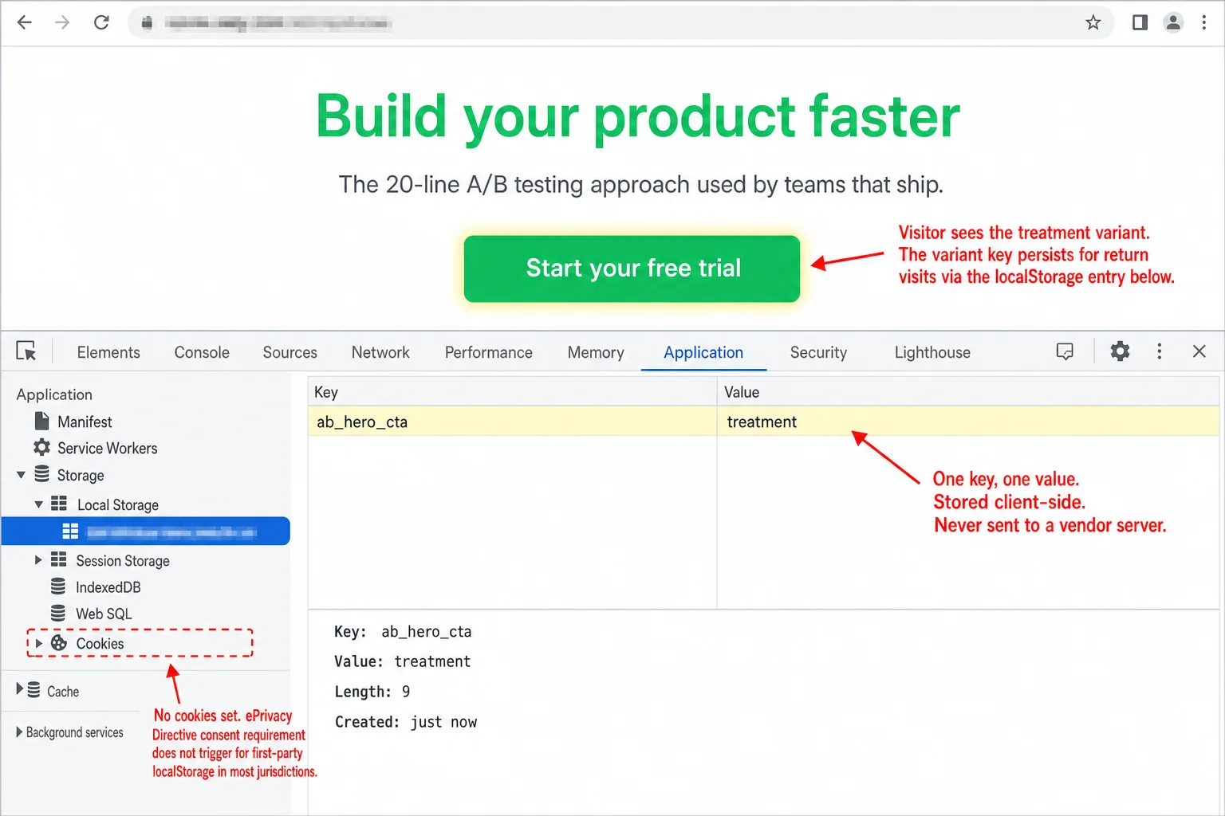The image size is (1225, 816).
Task: Click the grid icon of the selected origin
Action: (x=70, y=531)
